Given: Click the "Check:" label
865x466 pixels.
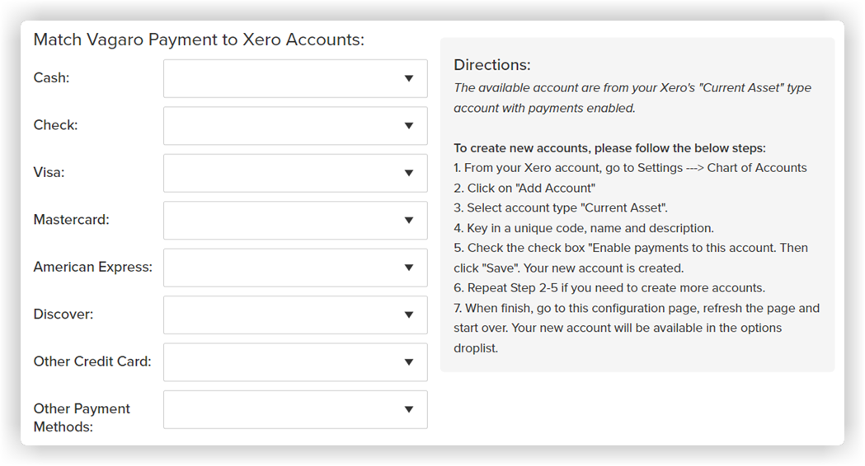Looking at the screenshot, I should [56, 125].
